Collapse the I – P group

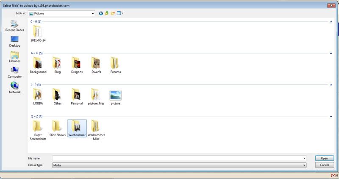[x=331, y=85]
